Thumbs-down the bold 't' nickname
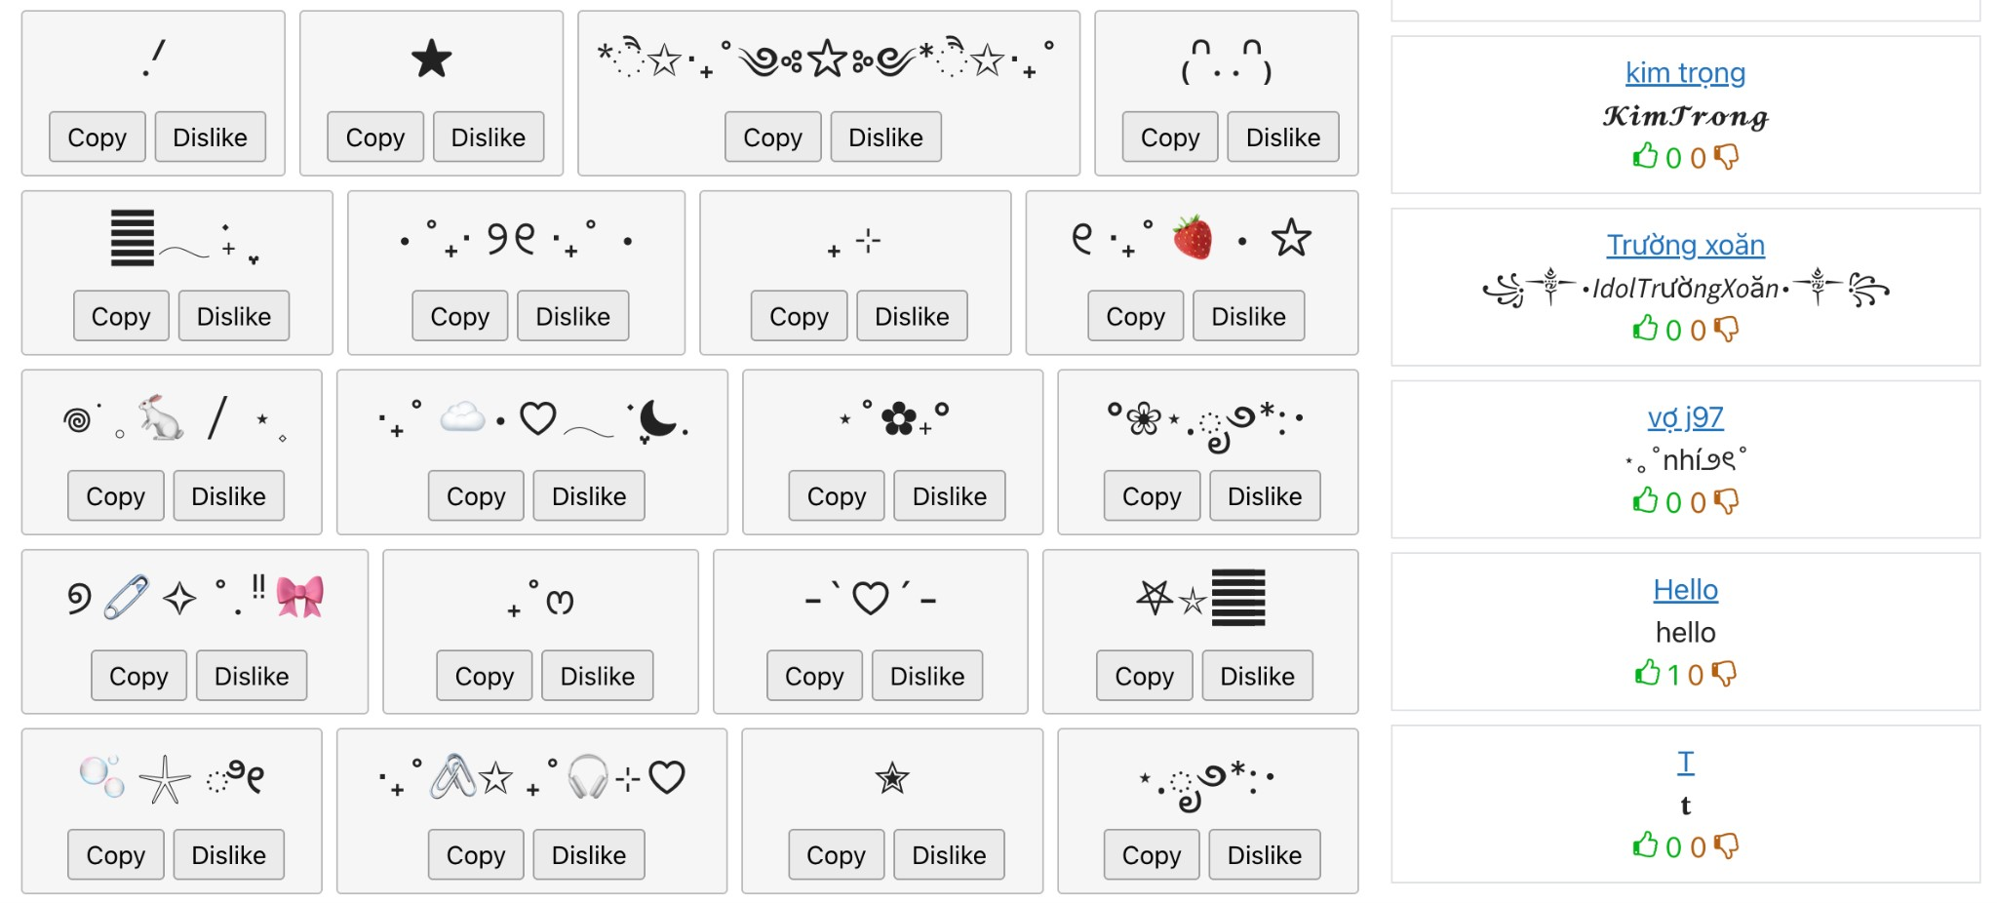The width and height of the screenshot is (1997, 903). (x=1726, y=845)
